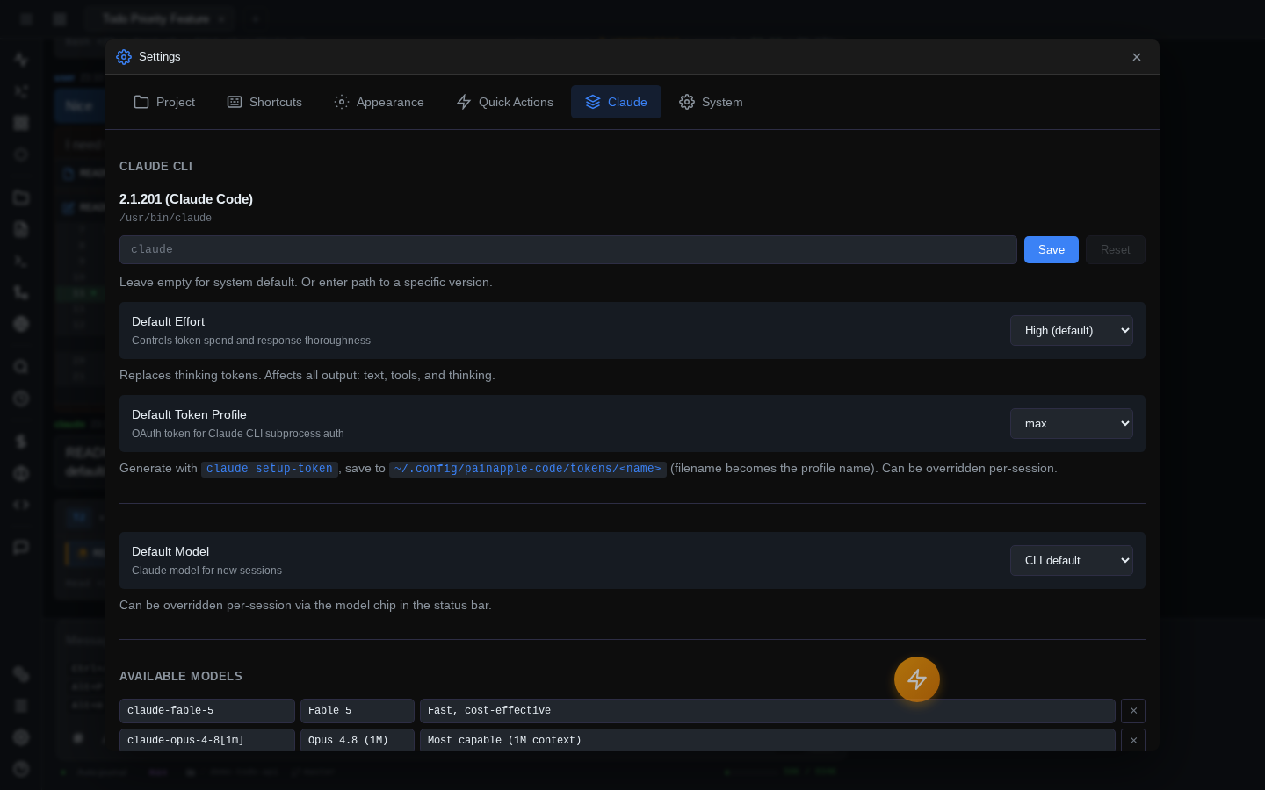The height and width of the screenshot is (790, 1265).
Task: Open the Appearance tab
Action: pyautogui.click(x=379, y=102)
